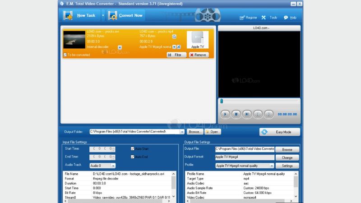Screen dimensions: 361x203
Task: Click Change next to Output Format
Action: pos(287,157)
